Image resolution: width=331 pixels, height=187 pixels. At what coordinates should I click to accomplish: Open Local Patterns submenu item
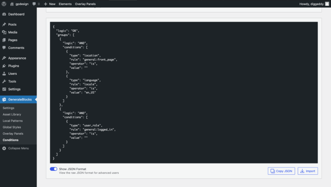click(13, 121)
